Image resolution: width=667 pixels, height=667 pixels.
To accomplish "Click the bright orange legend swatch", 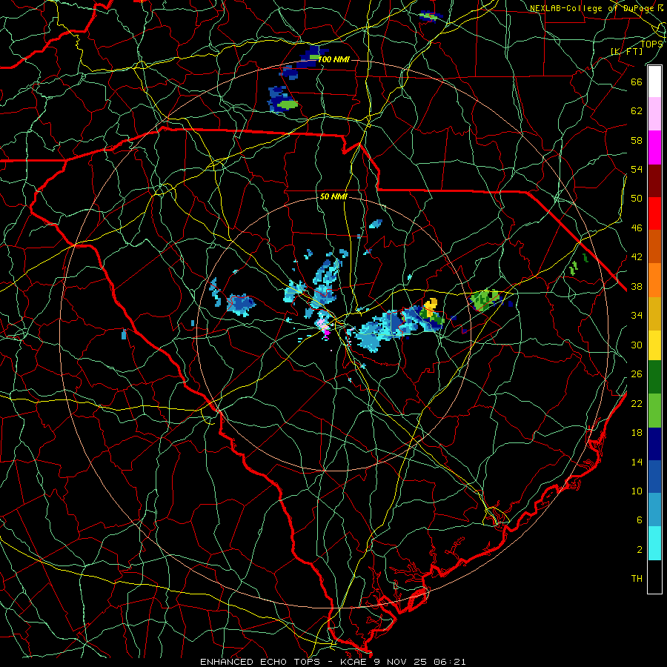I will 654,280.
